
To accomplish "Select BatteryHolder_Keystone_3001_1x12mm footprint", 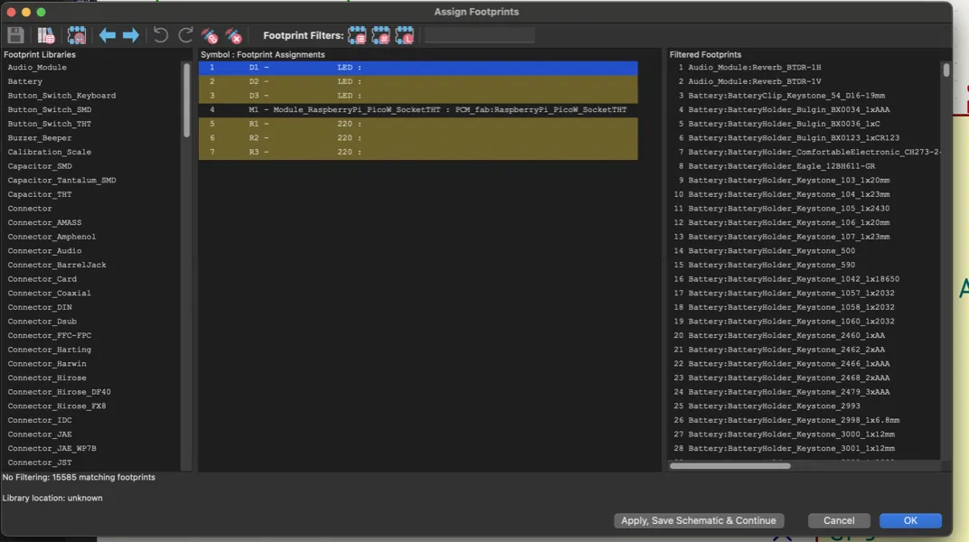I will coord(792,449).
